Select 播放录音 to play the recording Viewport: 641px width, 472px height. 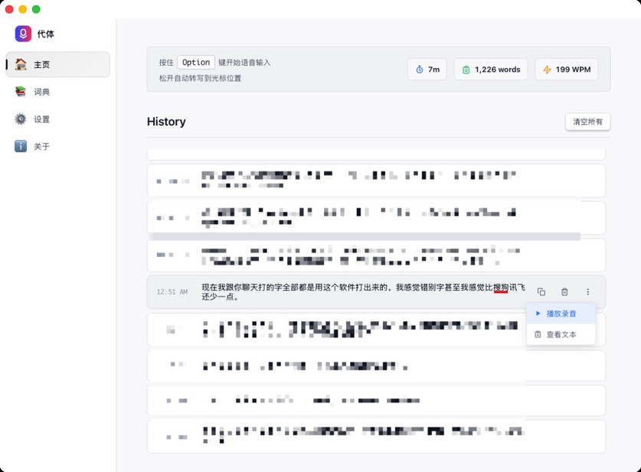561,314
